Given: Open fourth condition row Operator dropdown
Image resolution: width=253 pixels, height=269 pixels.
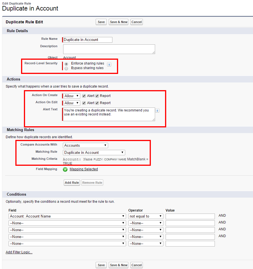Looking at the screenshot, I should 146,237.
